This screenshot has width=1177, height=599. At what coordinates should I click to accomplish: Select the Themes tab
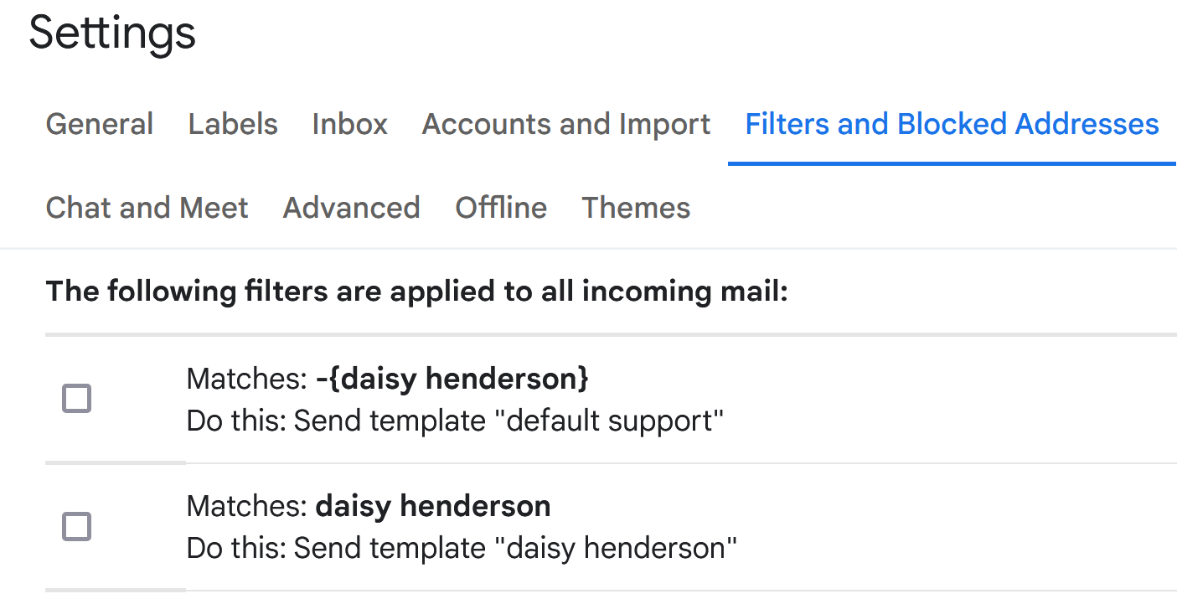click(x=635, y=207)
